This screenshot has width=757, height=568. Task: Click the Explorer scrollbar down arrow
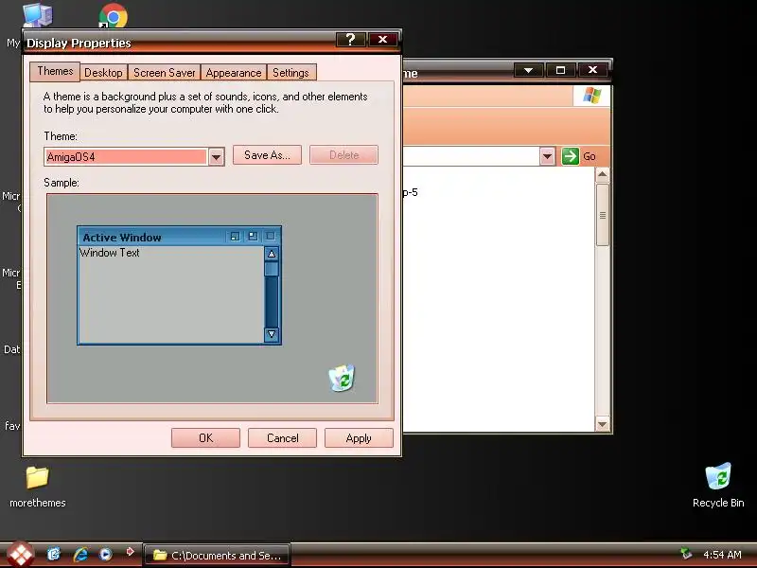603,424
